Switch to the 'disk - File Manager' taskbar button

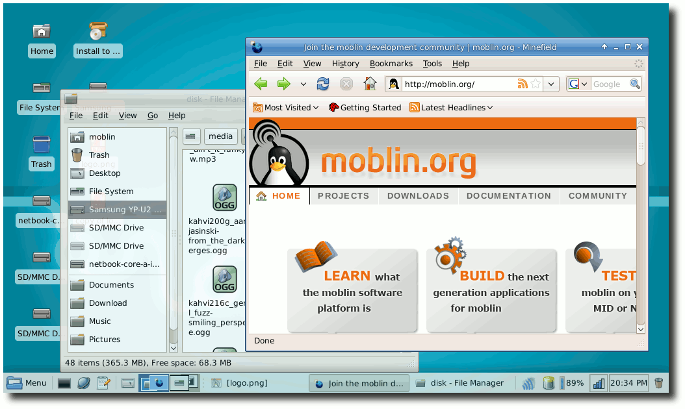(459, 383)
